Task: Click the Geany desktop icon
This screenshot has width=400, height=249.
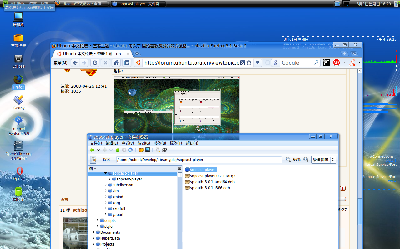Action: [18, 103]
